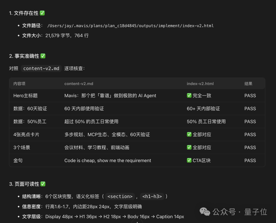
Task: Click the 文件路径 bold label
Action: 31,26
